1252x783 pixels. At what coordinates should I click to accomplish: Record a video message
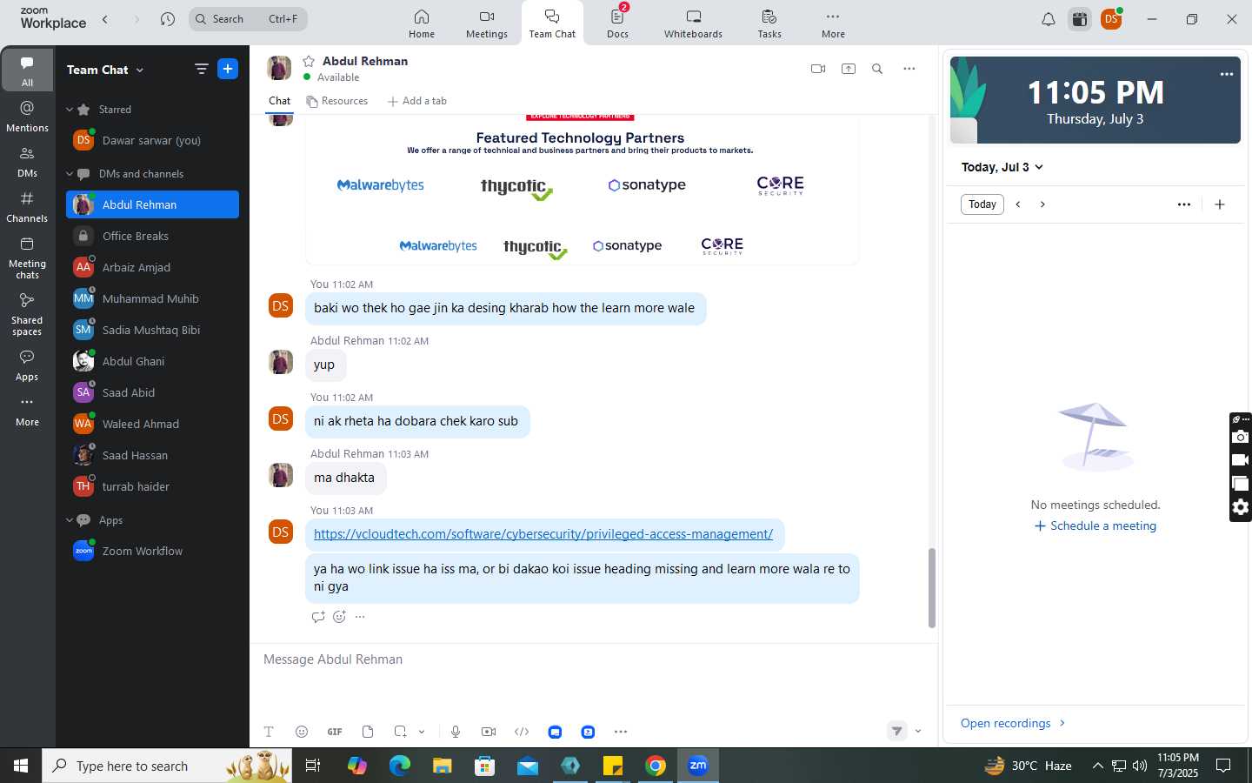(489, 732)
